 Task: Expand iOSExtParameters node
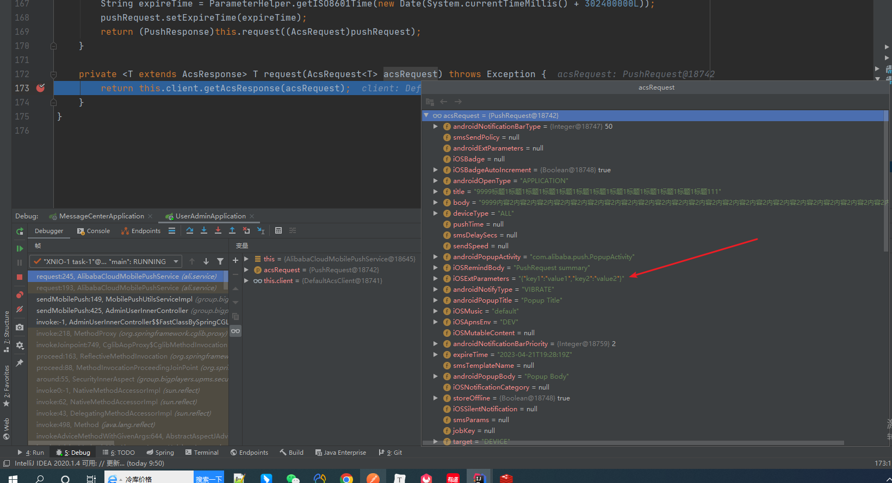[x=436, y=279]
